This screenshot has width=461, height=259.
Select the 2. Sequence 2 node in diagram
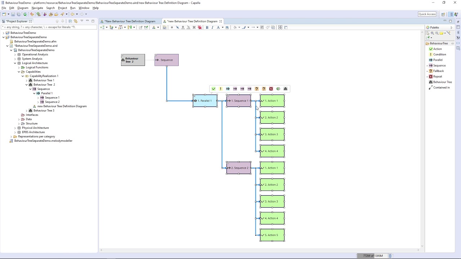239,168
